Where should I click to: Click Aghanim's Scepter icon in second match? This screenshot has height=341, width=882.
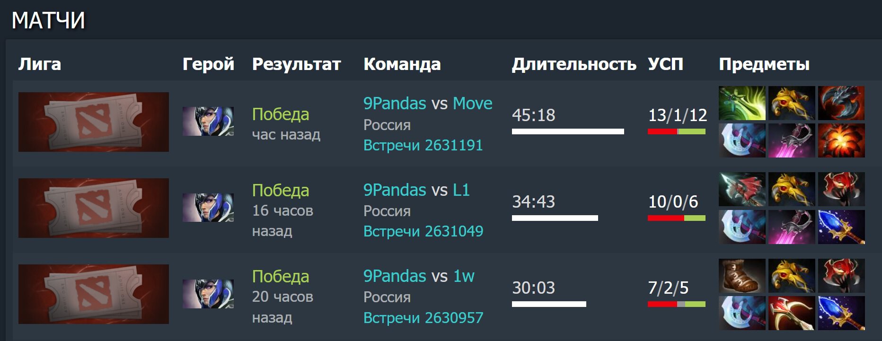[841, 227]
